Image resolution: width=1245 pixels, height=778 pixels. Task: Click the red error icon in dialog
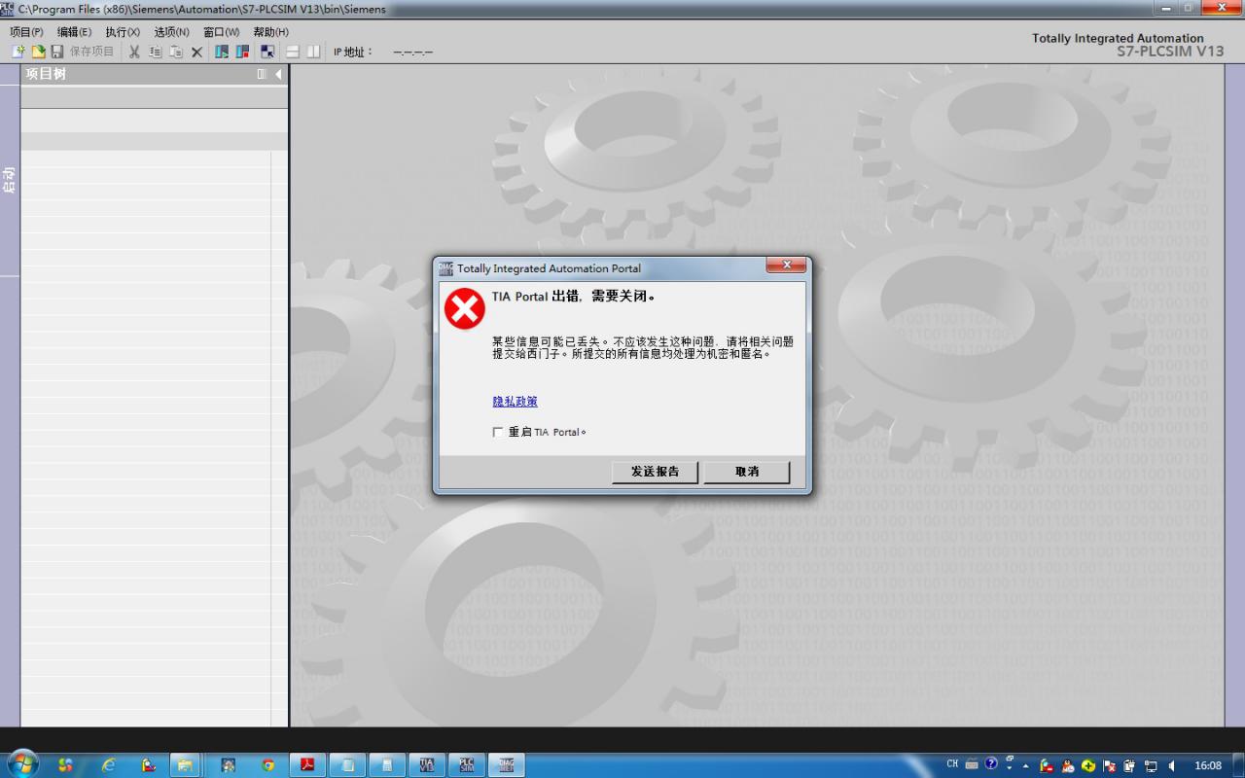(x=464, y=309)
